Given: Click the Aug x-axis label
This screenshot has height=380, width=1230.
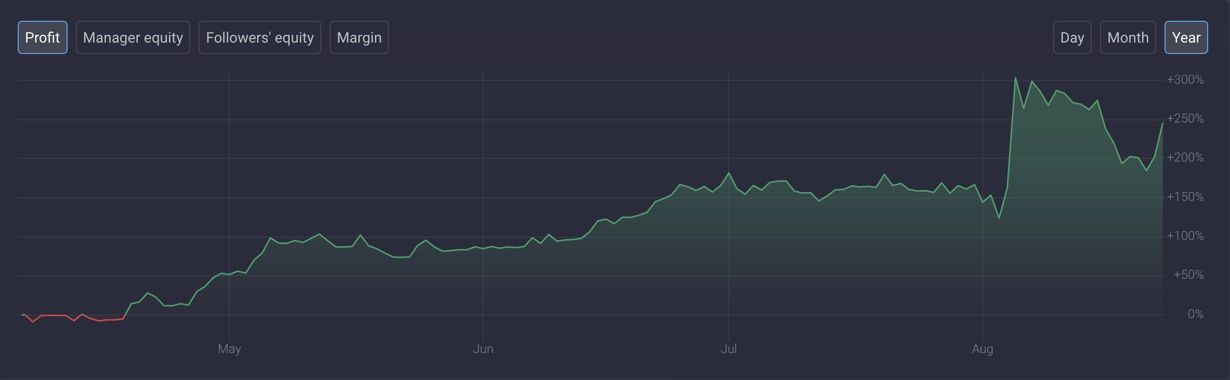Looking at the screenshot, I should (x=983, y=349).
